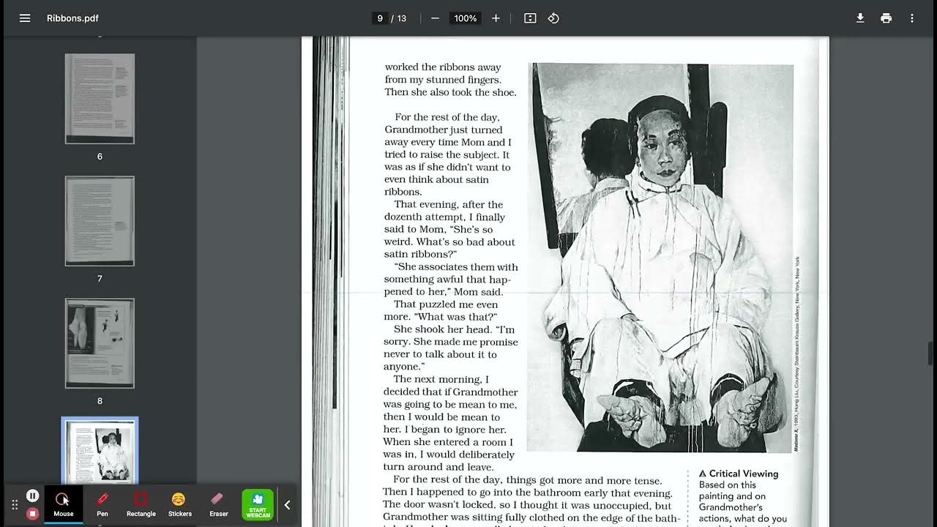This screenshot has width=937, height=527.
Task: Click the painting of the seated woman
Action: [660, 258]
